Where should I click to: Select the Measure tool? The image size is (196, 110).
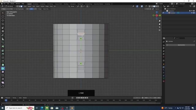pyautogui.click(x=3, y=39)
